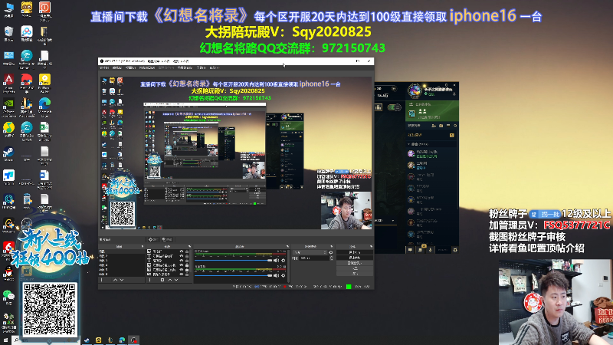
Task: Select the Recycle Bin desktop icon
Action: 8,31
